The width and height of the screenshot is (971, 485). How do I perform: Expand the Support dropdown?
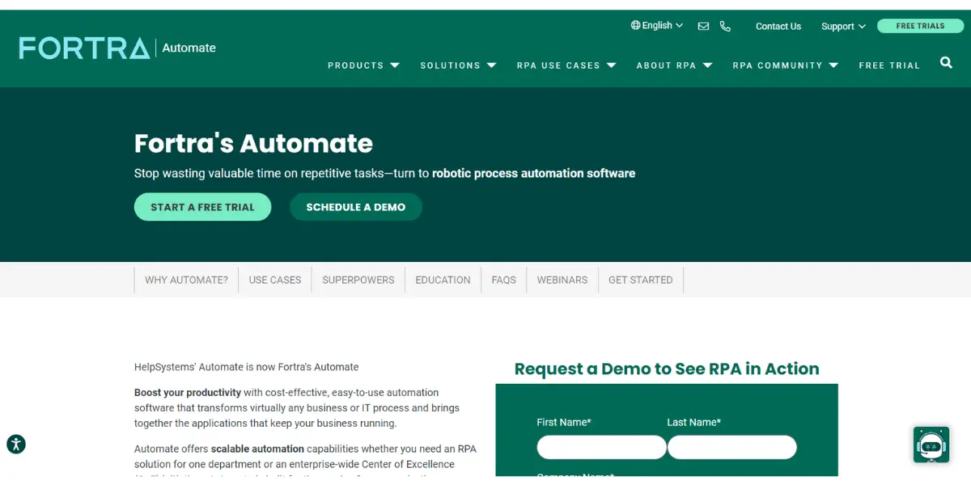(843, 27)
